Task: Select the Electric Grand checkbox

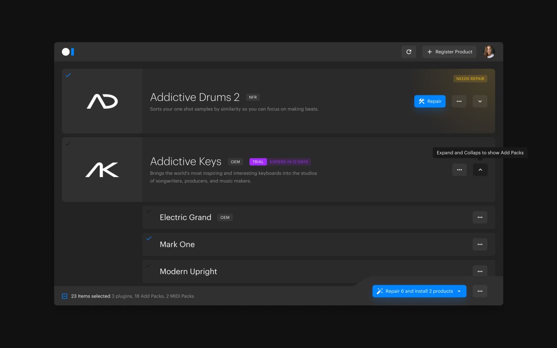Action: coord(149,211)
